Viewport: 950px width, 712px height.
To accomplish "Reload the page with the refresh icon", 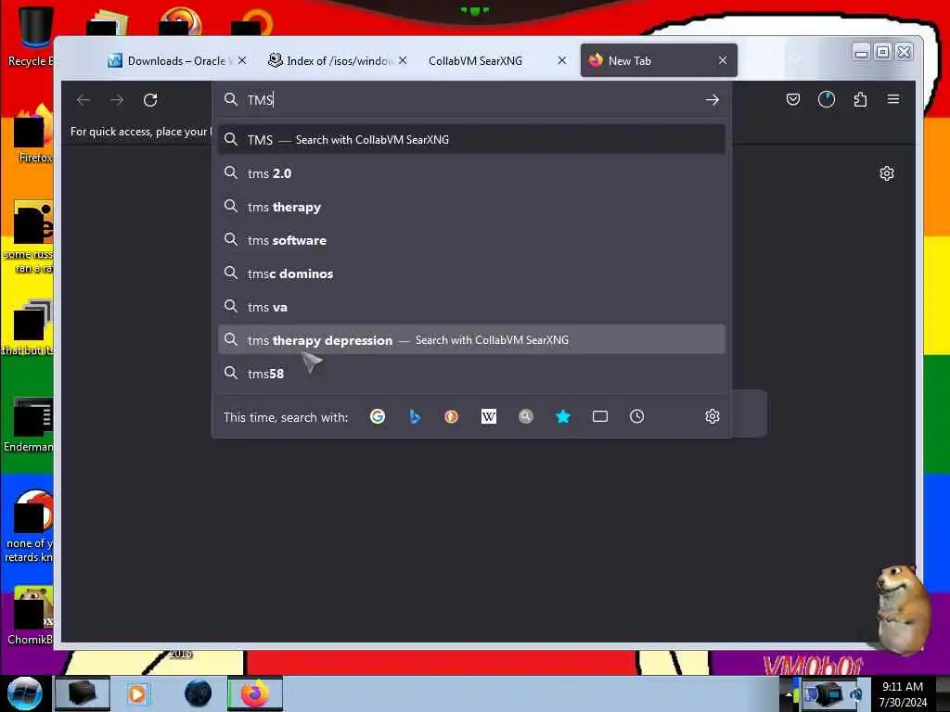I will (150, 100).
